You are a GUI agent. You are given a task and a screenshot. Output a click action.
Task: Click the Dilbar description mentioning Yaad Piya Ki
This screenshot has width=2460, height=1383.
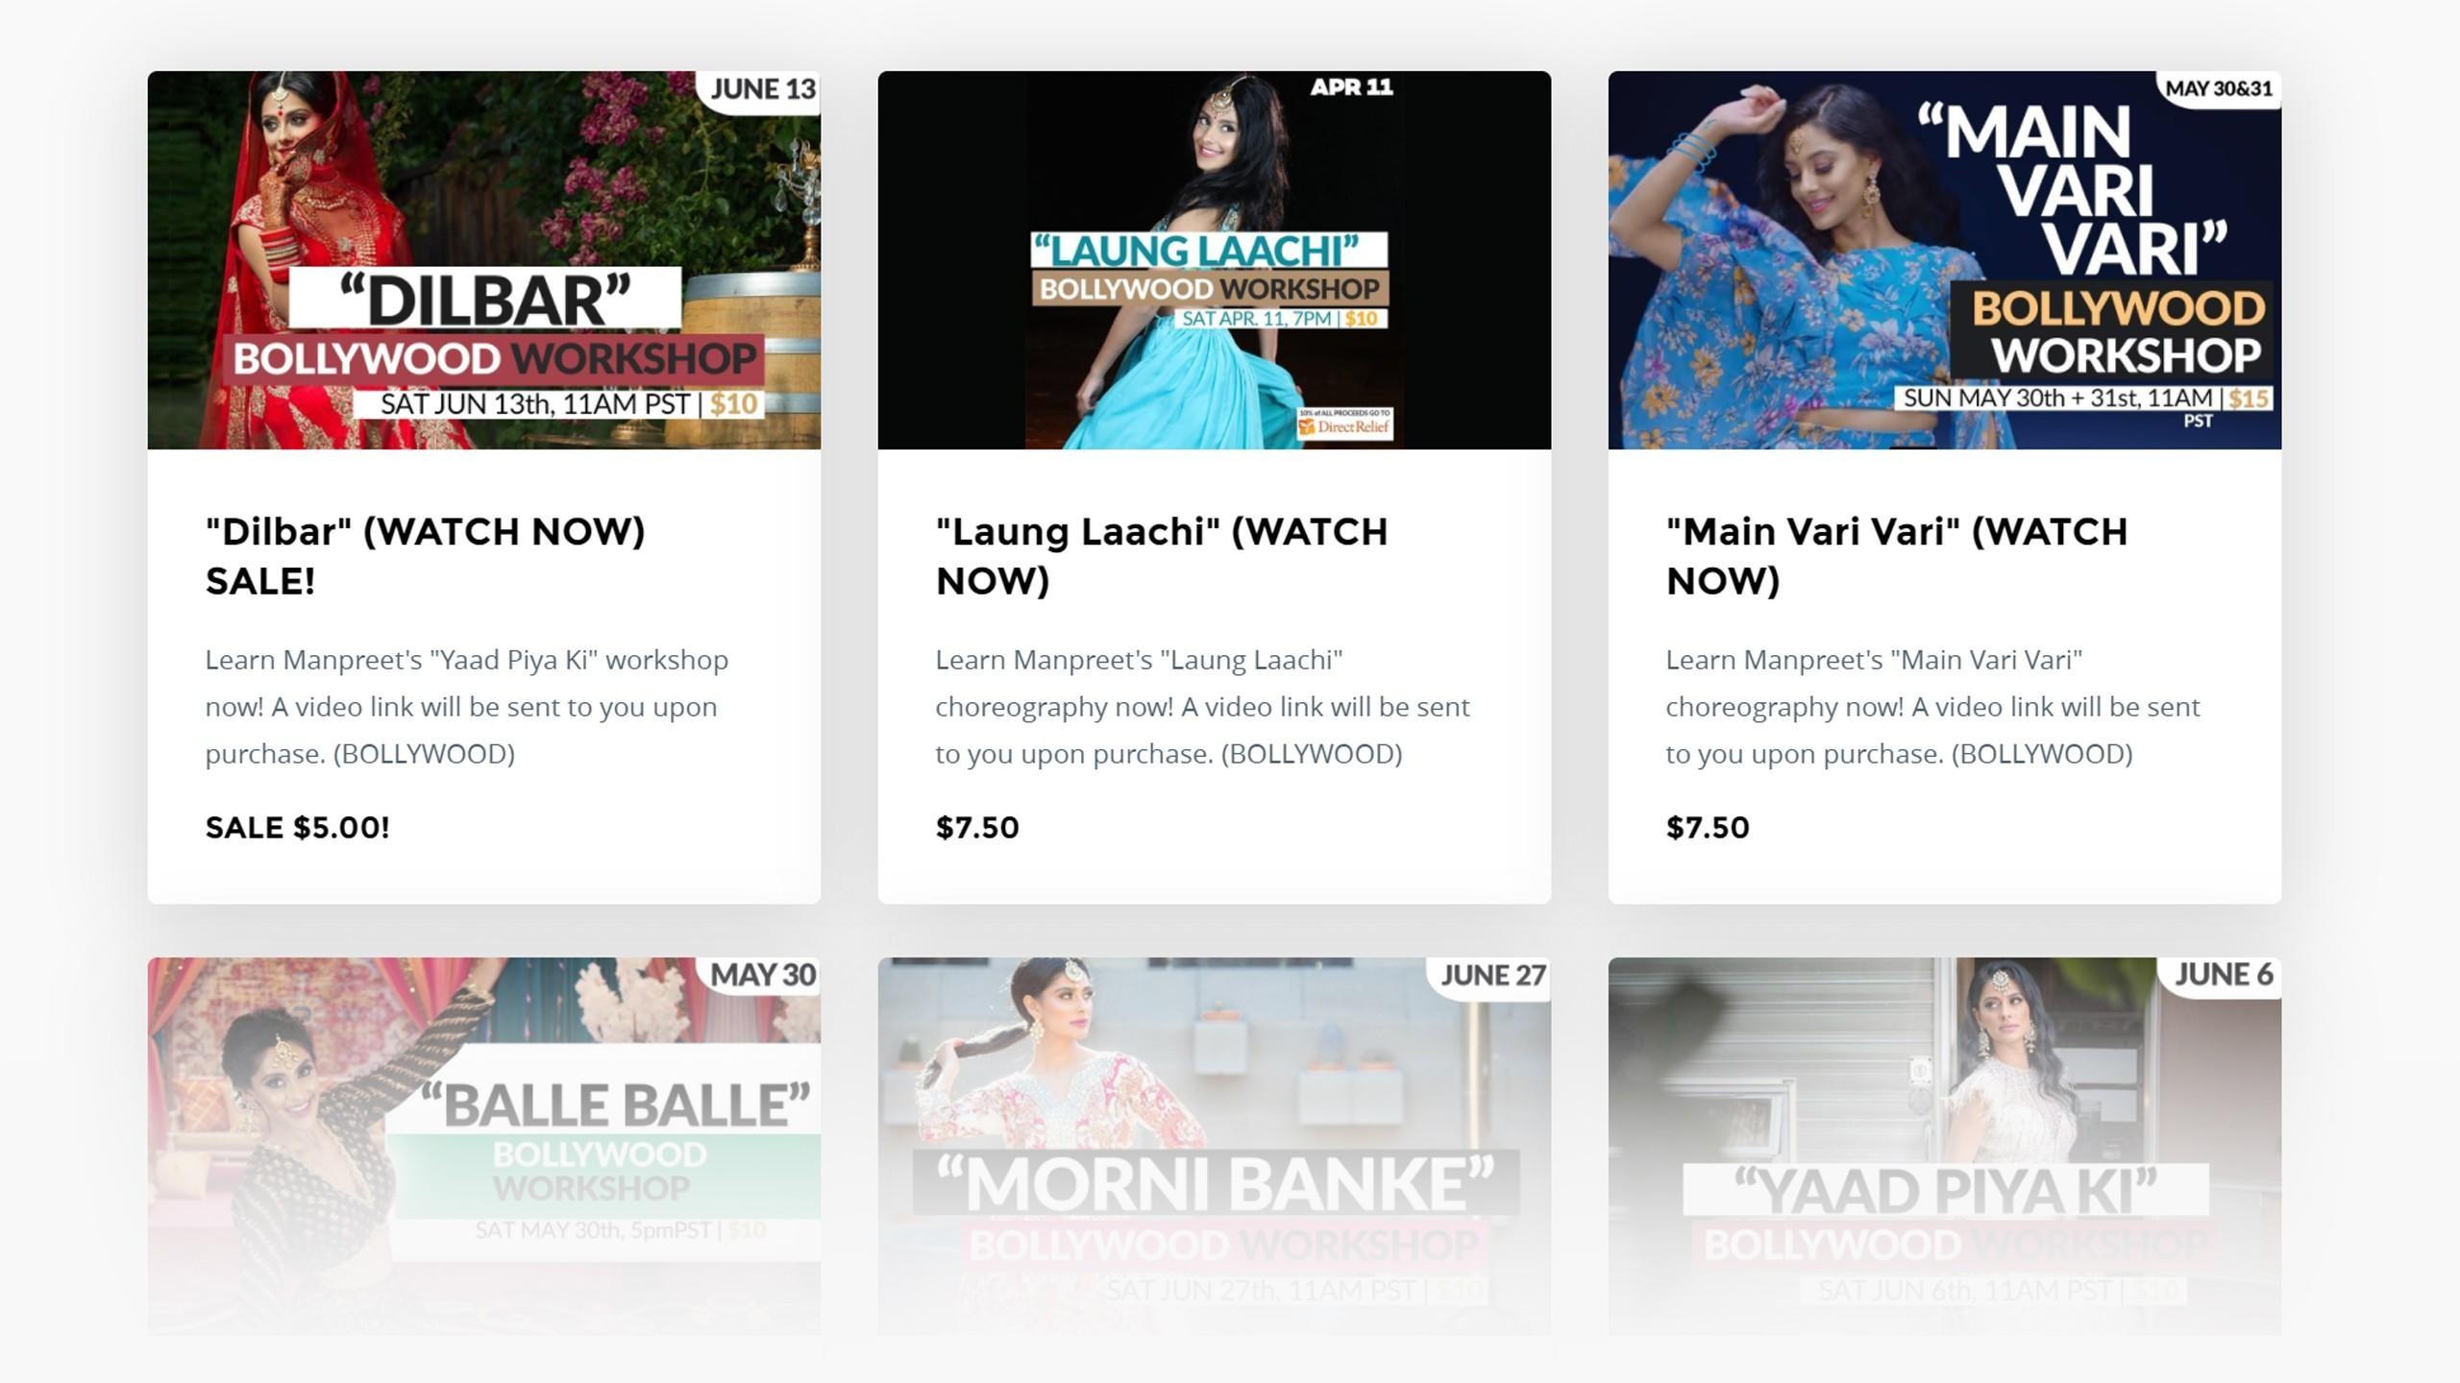pos(466,707)
